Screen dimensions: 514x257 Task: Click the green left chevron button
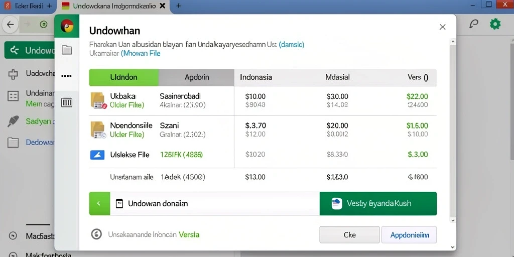pyautogui.click(x=99, y=204)
